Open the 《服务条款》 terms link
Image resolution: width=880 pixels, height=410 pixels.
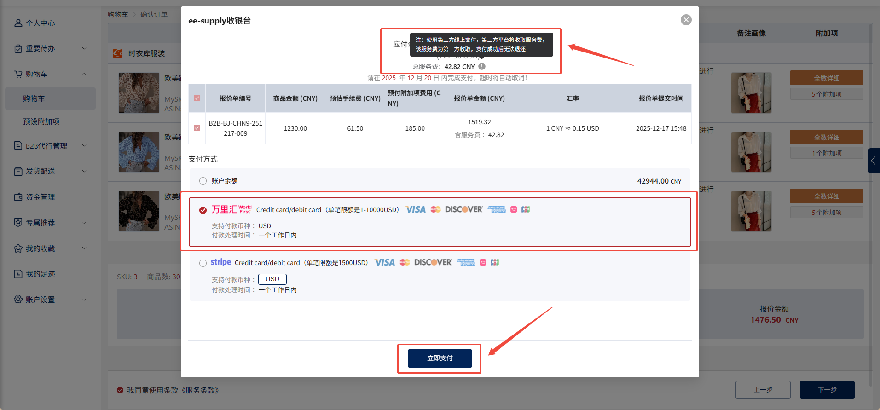(200, 390)
